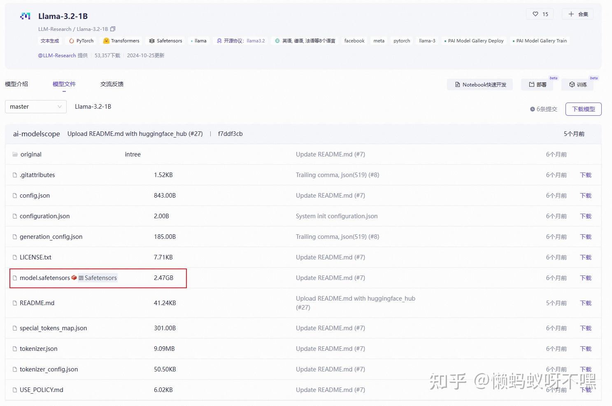
Task: Click the file icon beside tokenizer.json
Action: coord(15,349)
